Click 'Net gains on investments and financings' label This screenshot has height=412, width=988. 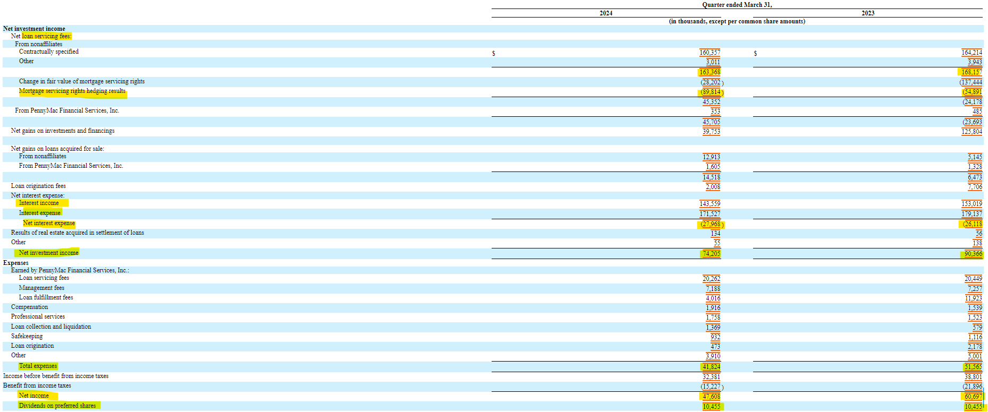pos(63,131)
